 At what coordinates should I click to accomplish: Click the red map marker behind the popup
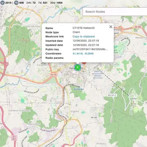84,63
